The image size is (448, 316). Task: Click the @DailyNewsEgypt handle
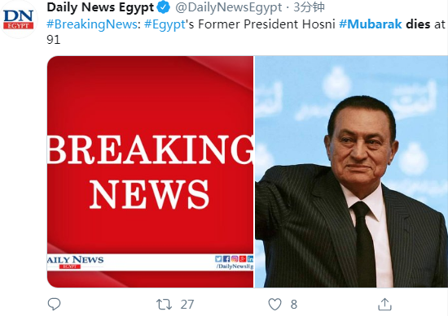click(x=229, y=7)
